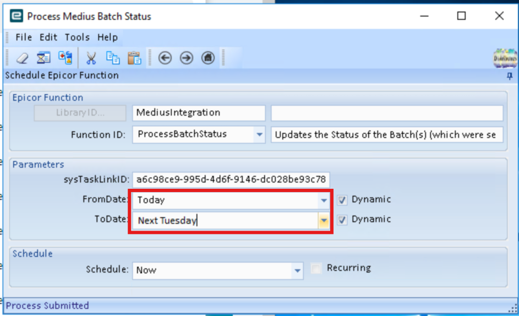Minimize the Process Medius Batch Status window
This screenshot has height=316, width=519.
click(x=424, y=16)
